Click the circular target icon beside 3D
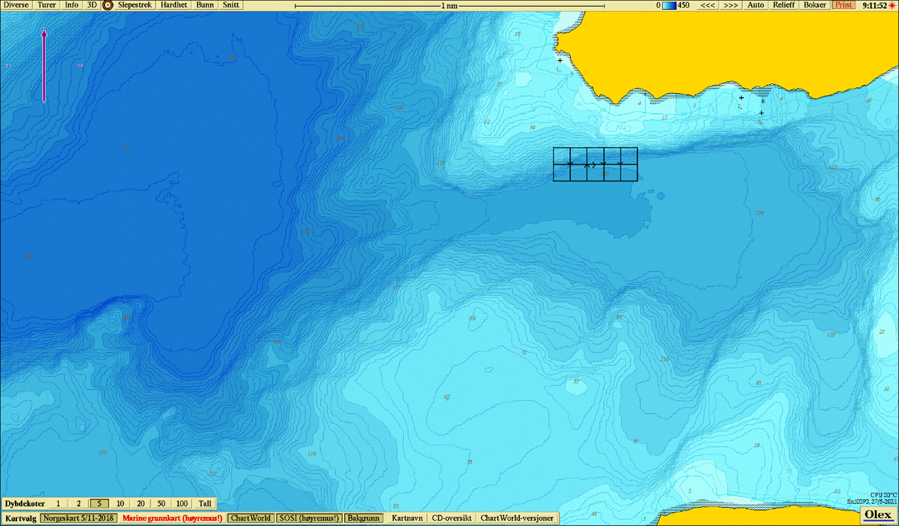 tap(108, 5)
